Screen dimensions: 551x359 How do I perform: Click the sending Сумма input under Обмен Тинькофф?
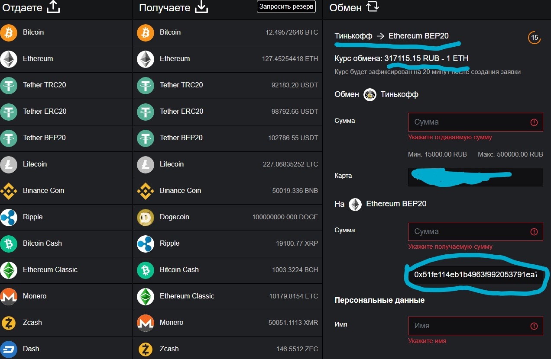(475, 122)
